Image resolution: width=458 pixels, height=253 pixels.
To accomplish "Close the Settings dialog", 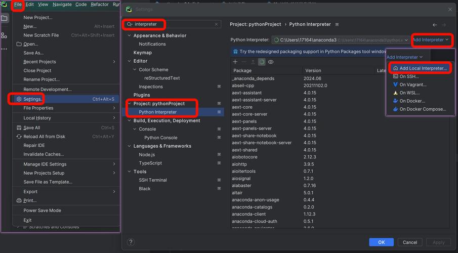I will (x=450, y=9).
